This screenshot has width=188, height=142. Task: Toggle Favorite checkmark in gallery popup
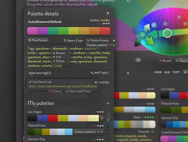[152, 132]
